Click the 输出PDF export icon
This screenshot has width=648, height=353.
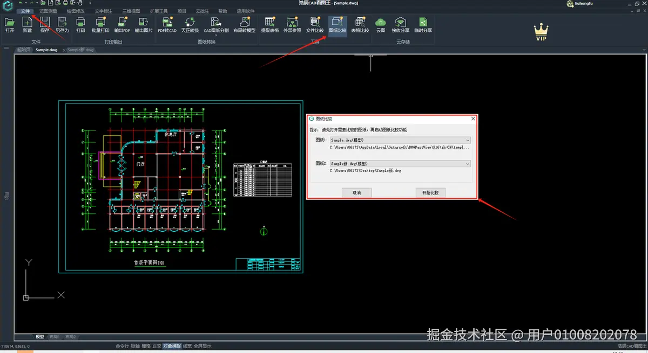[x=122, y=23]
